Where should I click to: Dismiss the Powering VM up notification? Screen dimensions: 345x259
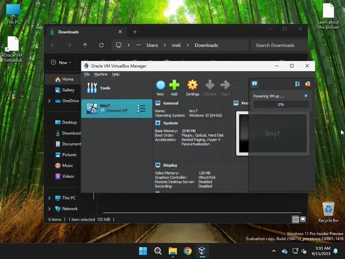306,96
